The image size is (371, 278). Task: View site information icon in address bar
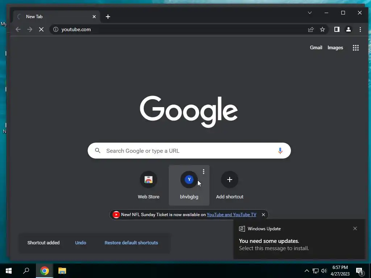tap(55, 30)
